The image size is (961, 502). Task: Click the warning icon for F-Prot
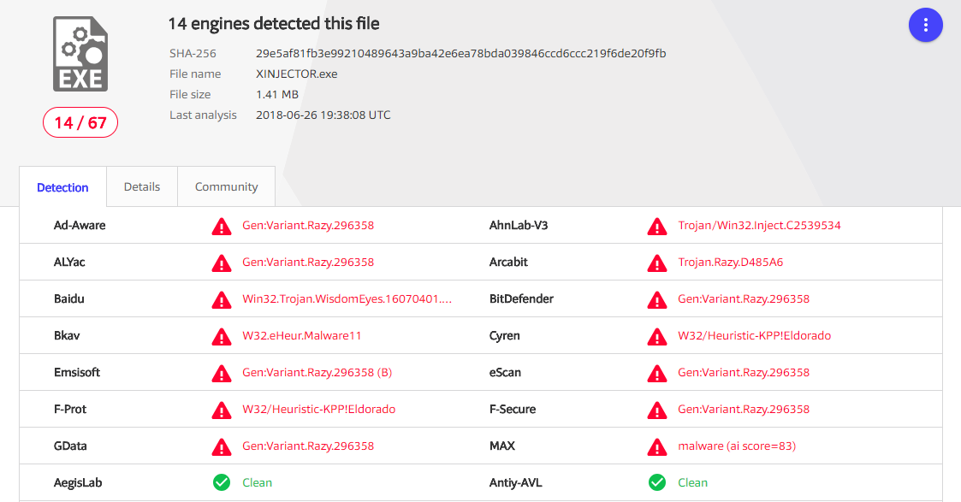click(222, 410)
